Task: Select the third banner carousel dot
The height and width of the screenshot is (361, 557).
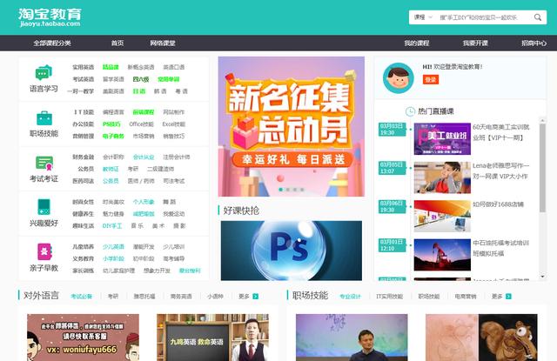Action: point(295,190)
